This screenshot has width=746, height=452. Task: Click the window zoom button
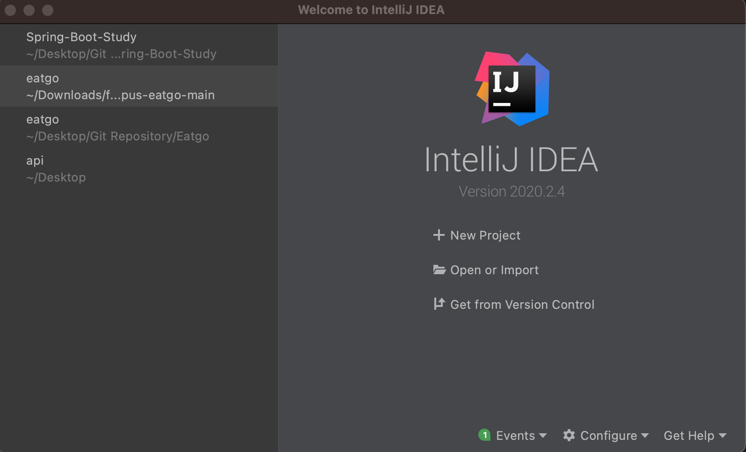point(48,10)
